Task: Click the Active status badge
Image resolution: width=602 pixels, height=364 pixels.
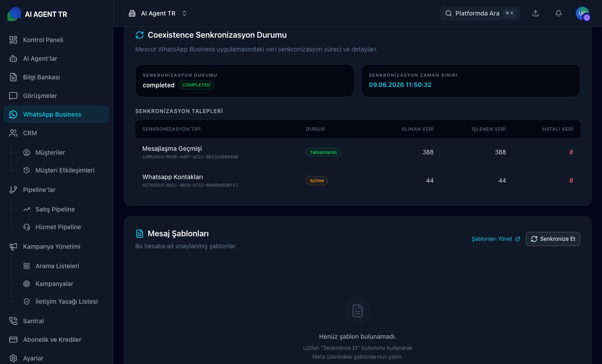Action: pos(317,180)
